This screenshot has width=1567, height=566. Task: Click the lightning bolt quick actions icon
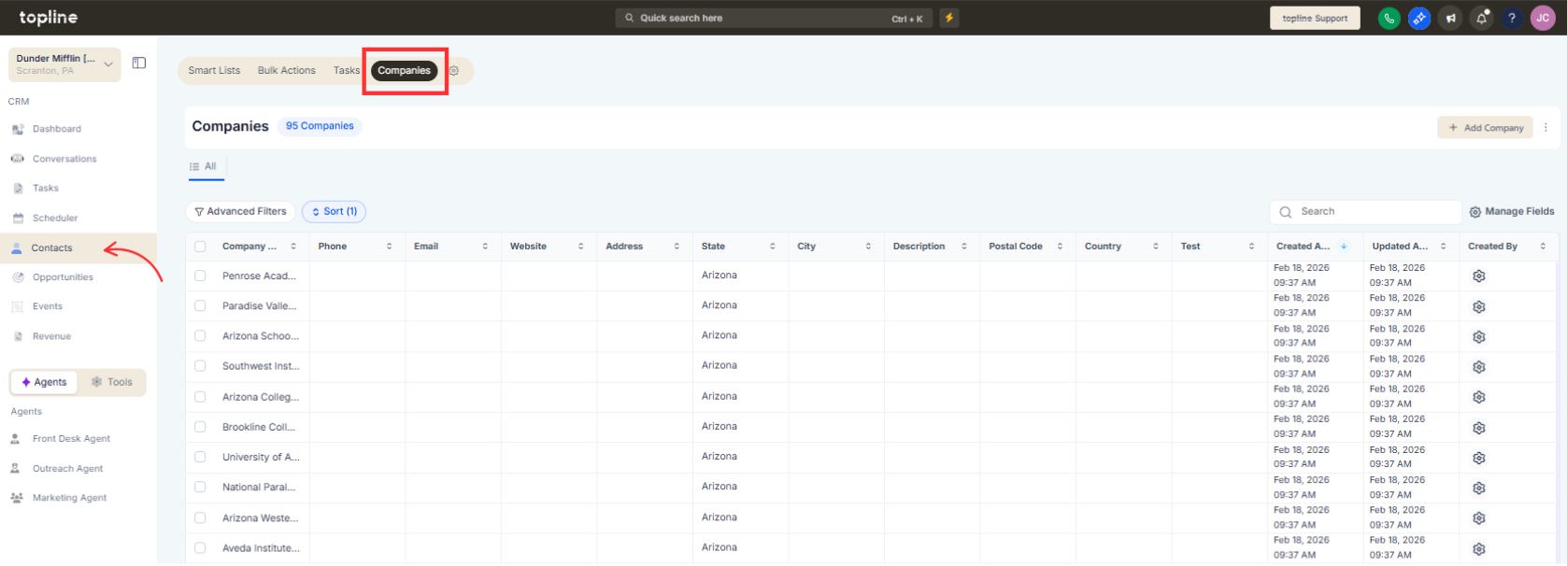coord(949,18)
